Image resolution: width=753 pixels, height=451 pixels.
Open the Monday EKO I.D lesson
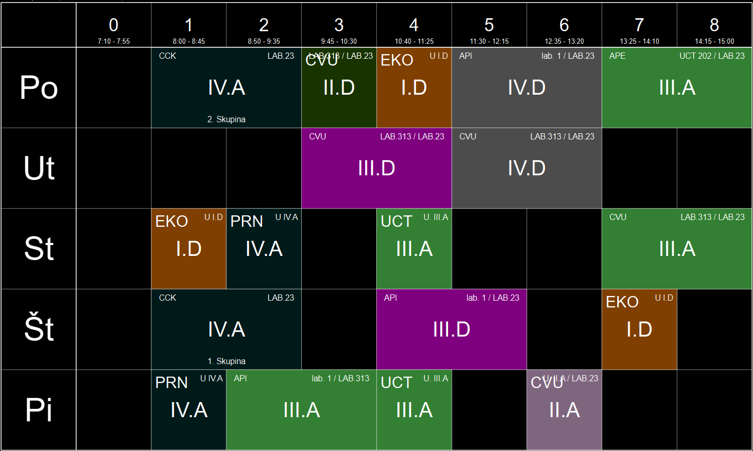(x=414, y=87)
